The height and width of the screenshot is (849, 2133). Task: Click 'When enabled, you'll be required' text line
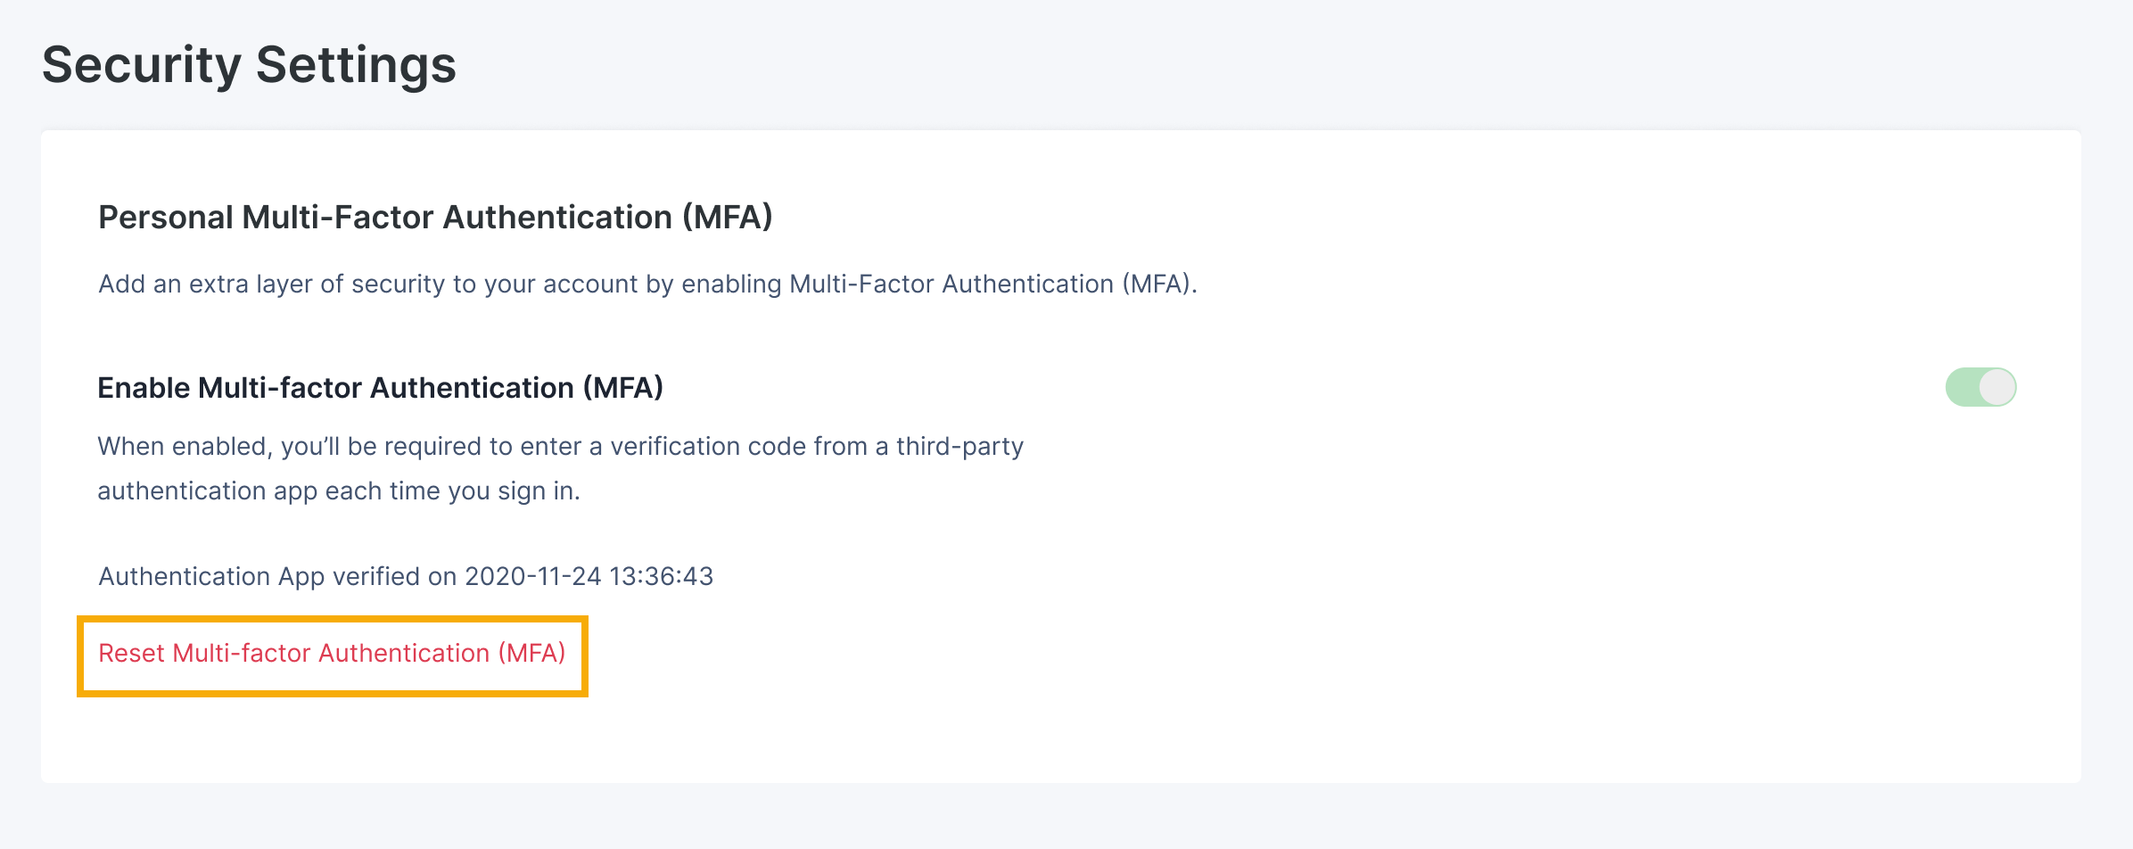[x=560, y=446]
